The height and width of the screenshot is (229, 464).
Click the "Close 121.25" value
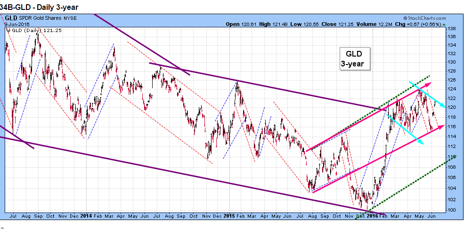338,24
